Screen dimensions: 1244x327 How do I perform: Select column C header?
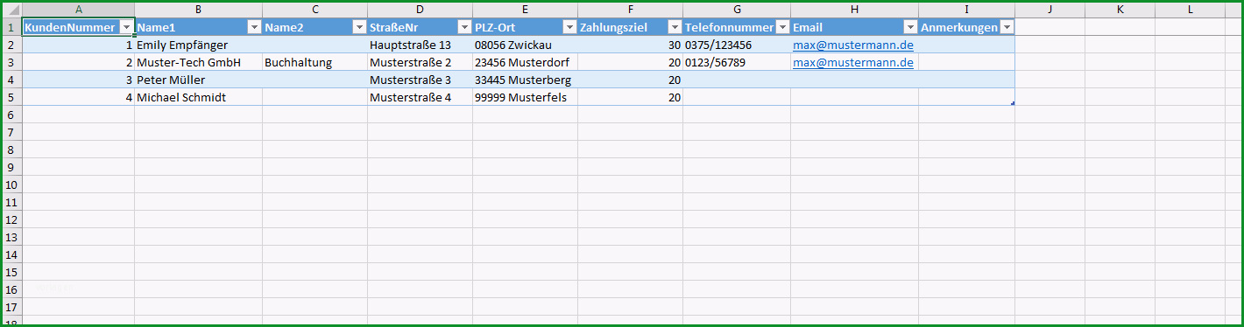[315, 9]
